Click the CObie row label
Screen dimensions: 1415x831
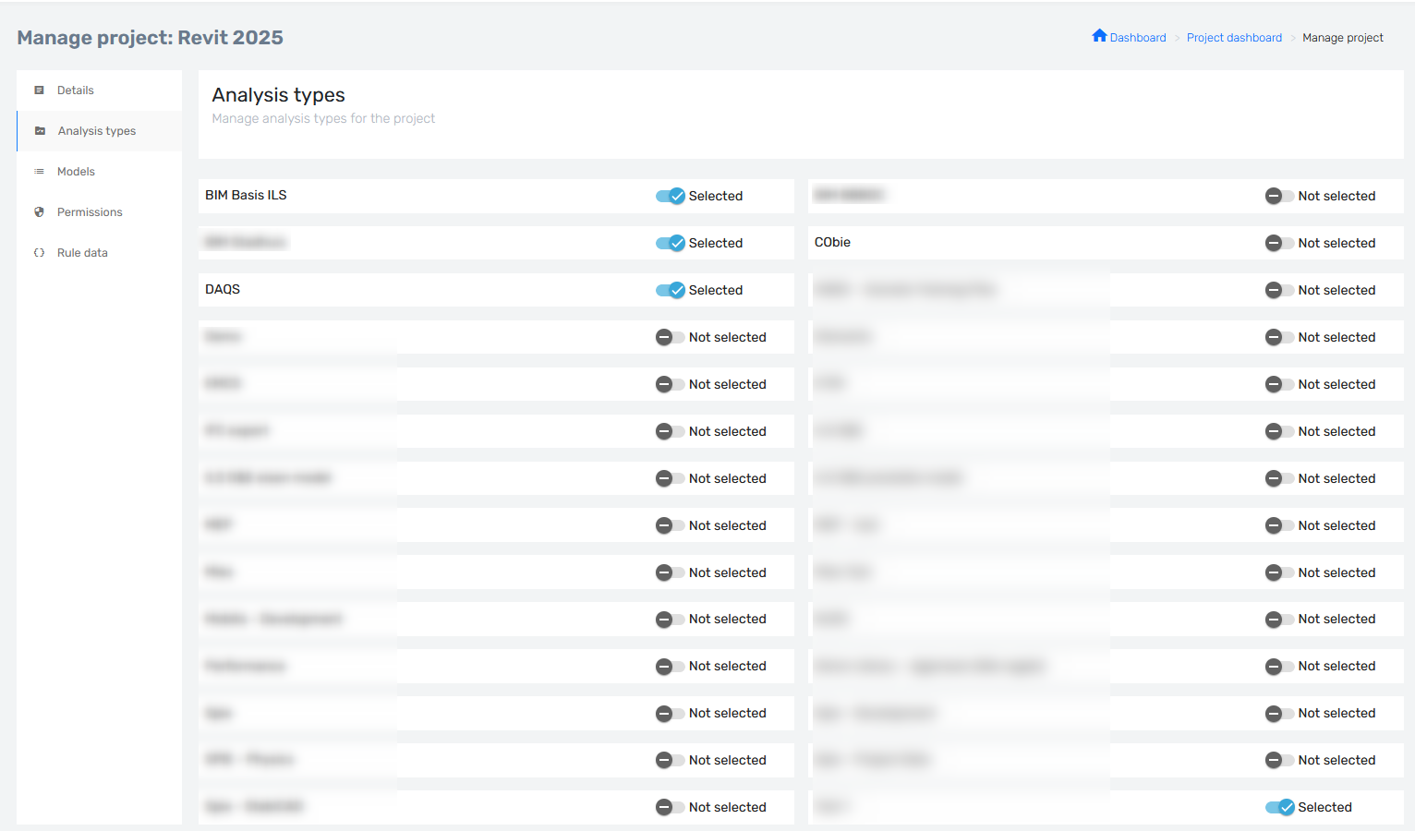tap(832, 242)
